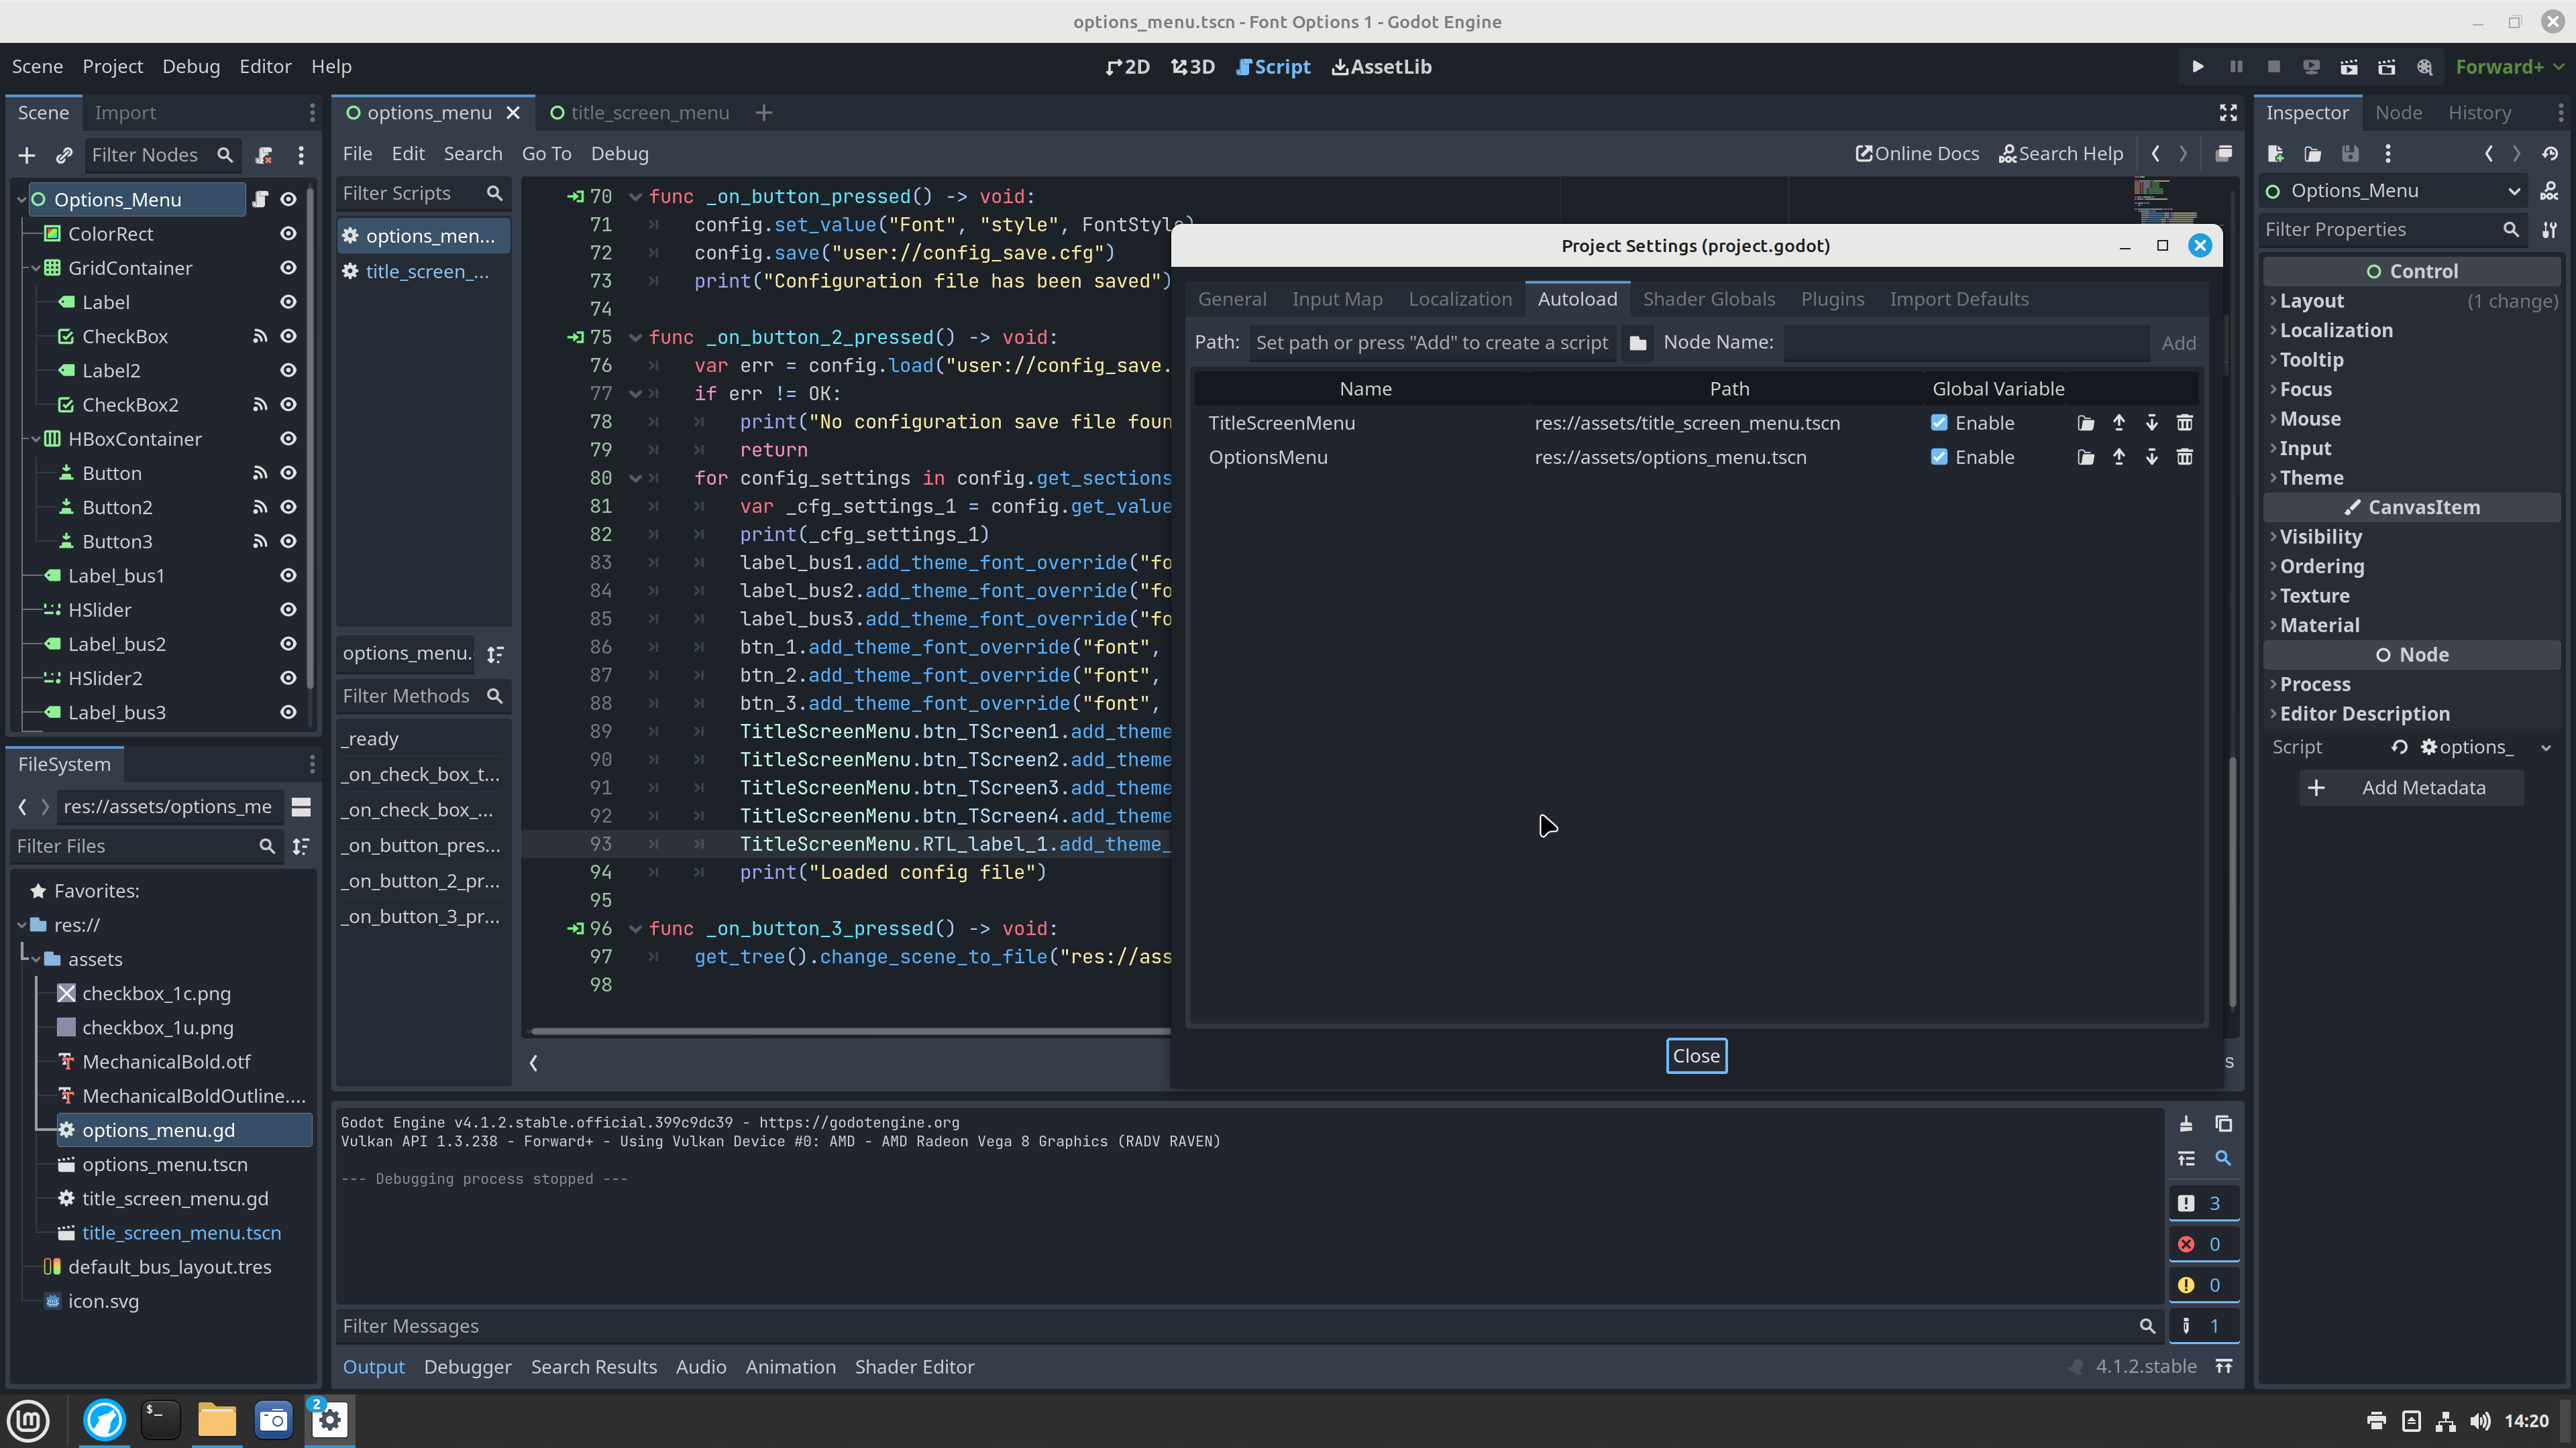Screen dimensions: 2576x1448
Task: Clear the output log
Action: [x=2186, y=1124]
